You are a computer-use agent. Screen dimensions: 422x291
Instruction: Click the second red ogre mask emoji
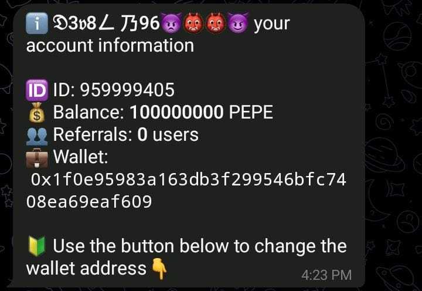click(x=216, y=23)
